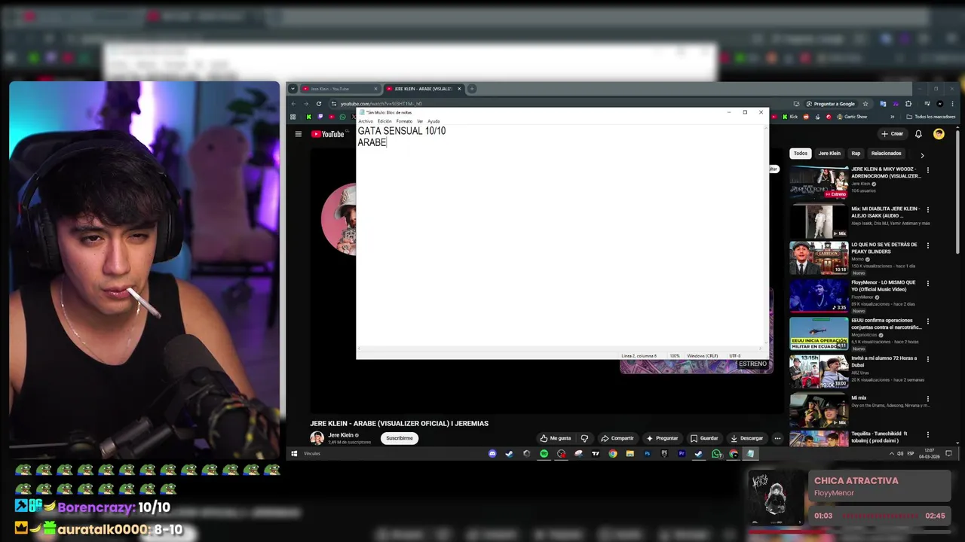Viewport: 965px width, 542px height.
Task: Select the Jere Klein filter chip
Action: point(829,154)
